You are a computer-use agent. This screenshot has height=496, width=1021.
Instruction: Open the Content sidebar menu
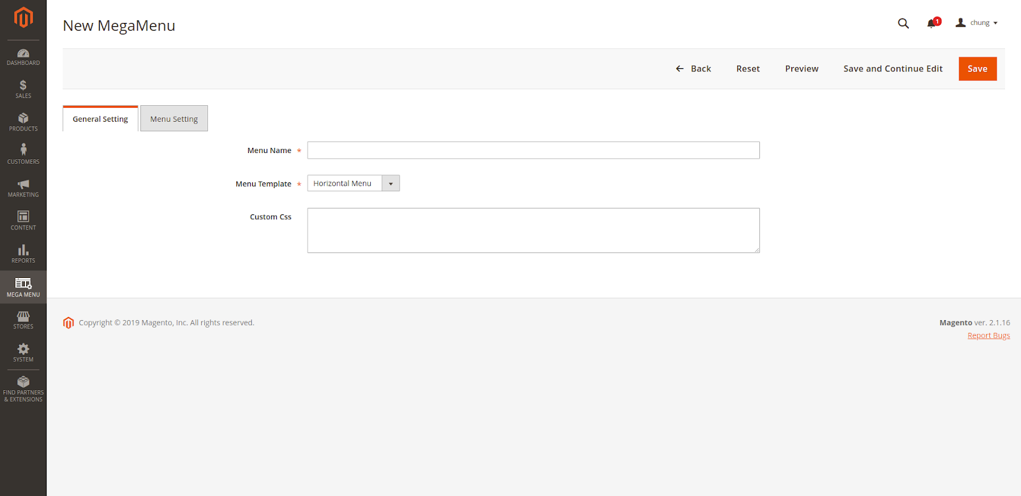click(23, 221)
